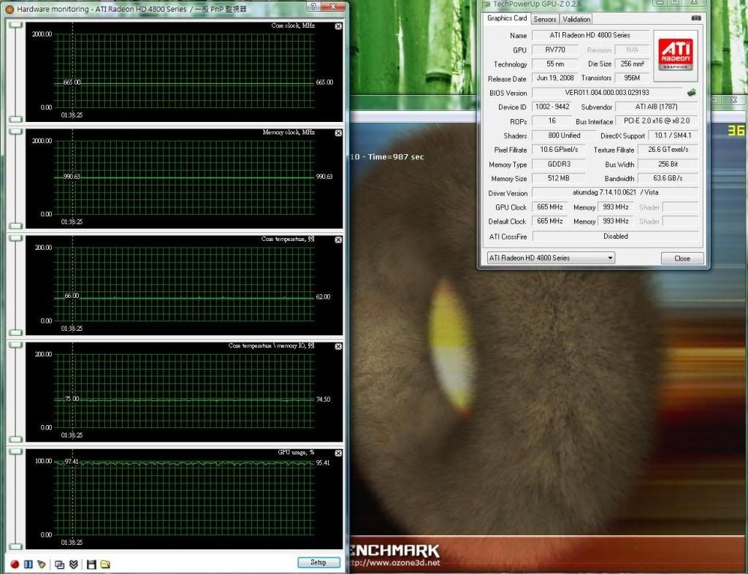Click the GPU Clock field showing 665 MHz
This screenshot has height=574, width=748.
pos(550,207)
